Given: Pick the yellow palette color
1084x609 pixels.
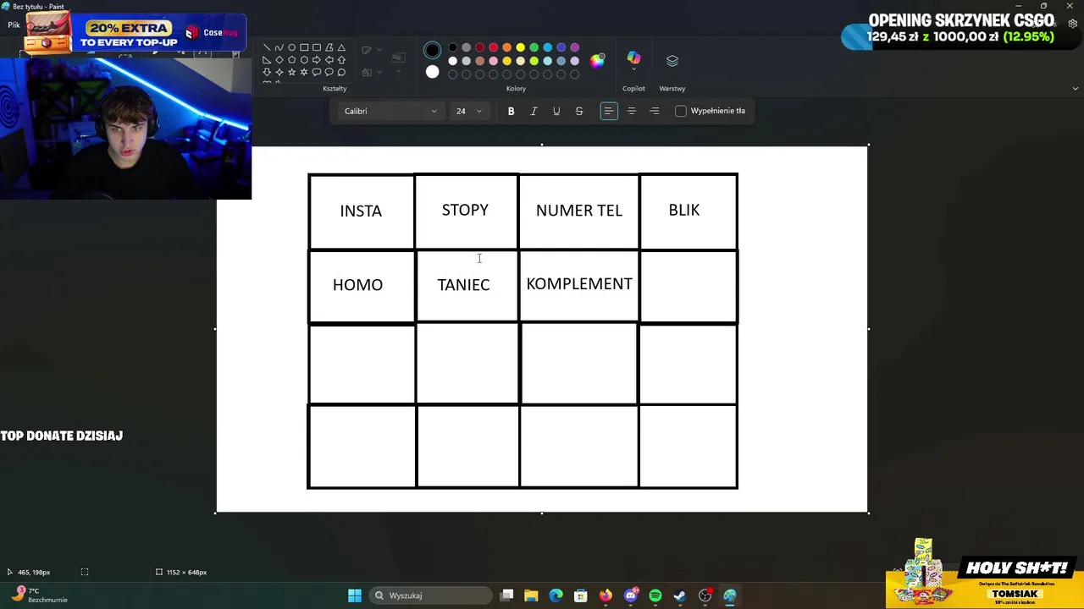Looking at the screenshot, I should [x=520, y=47].
